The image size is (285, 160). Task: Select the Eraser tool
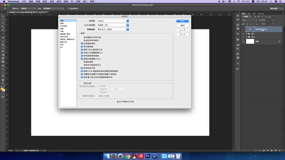[3, 52]
